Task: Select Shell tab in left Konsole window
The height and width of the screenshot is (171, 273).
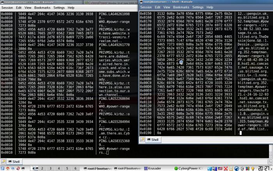Action: (14, 162)
